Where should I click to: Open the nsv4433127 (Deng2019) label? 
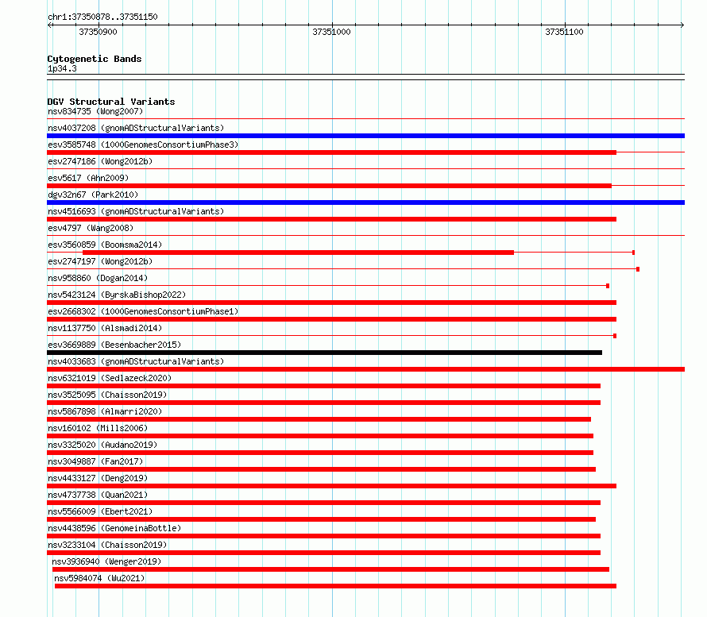click(x=98, y=478)
